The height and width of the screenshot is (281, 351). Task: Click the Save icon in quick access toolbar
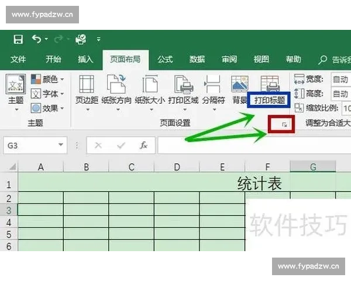(x=18, y=39)
